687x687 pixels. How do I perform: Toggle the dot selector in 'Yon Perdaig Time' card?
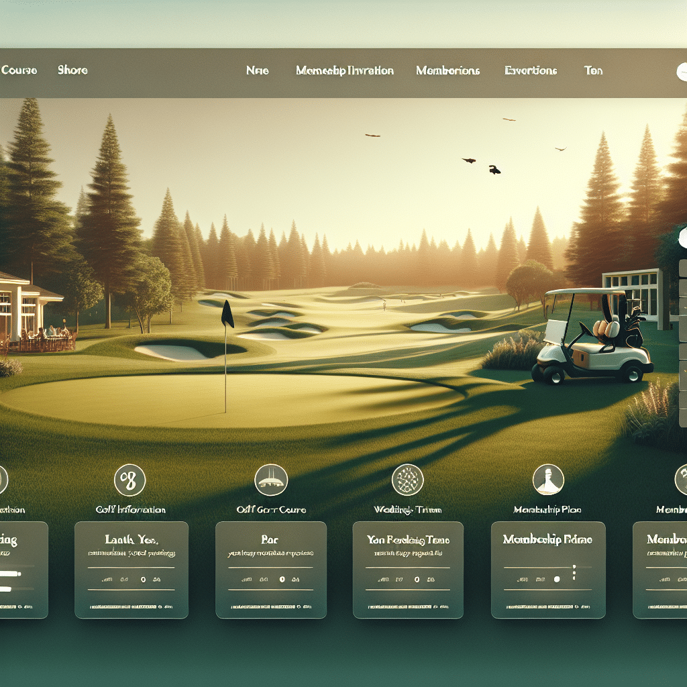[x=417, y=579]
